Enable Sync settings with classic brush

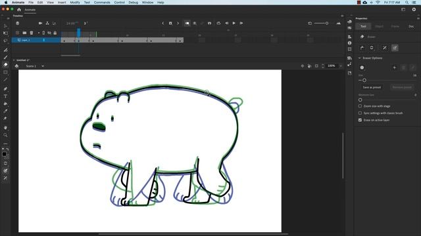[360, 113]
